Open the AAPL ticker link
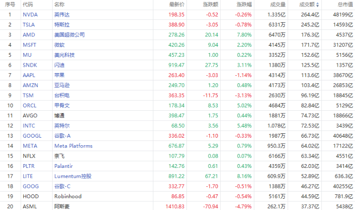Viewport: 355px width, 210px height. click(29, 75)
